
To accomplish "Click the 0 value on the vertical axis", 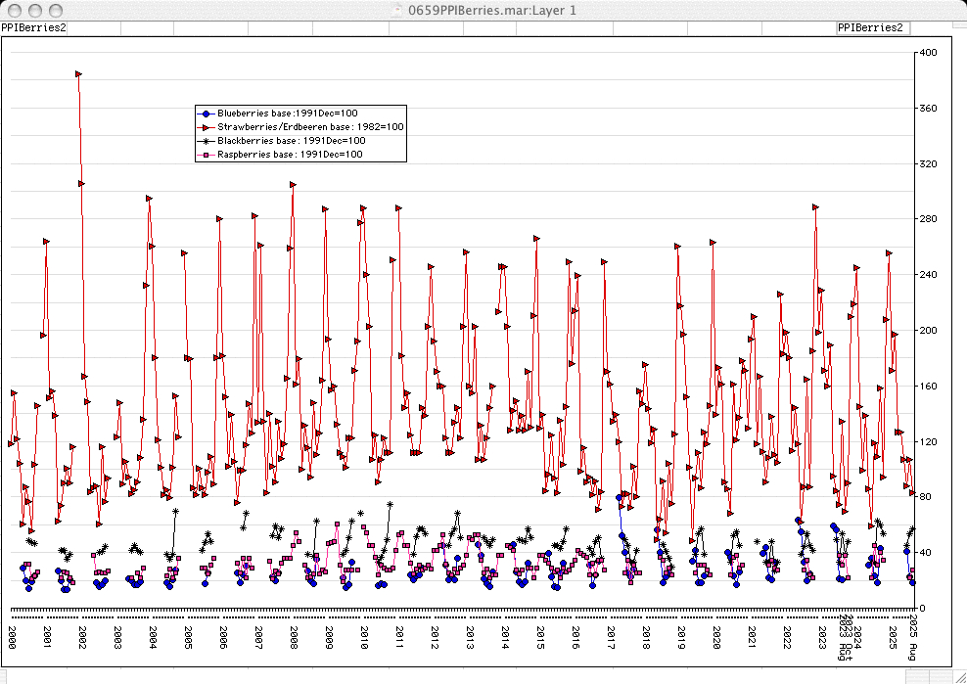I will point(921,608).
